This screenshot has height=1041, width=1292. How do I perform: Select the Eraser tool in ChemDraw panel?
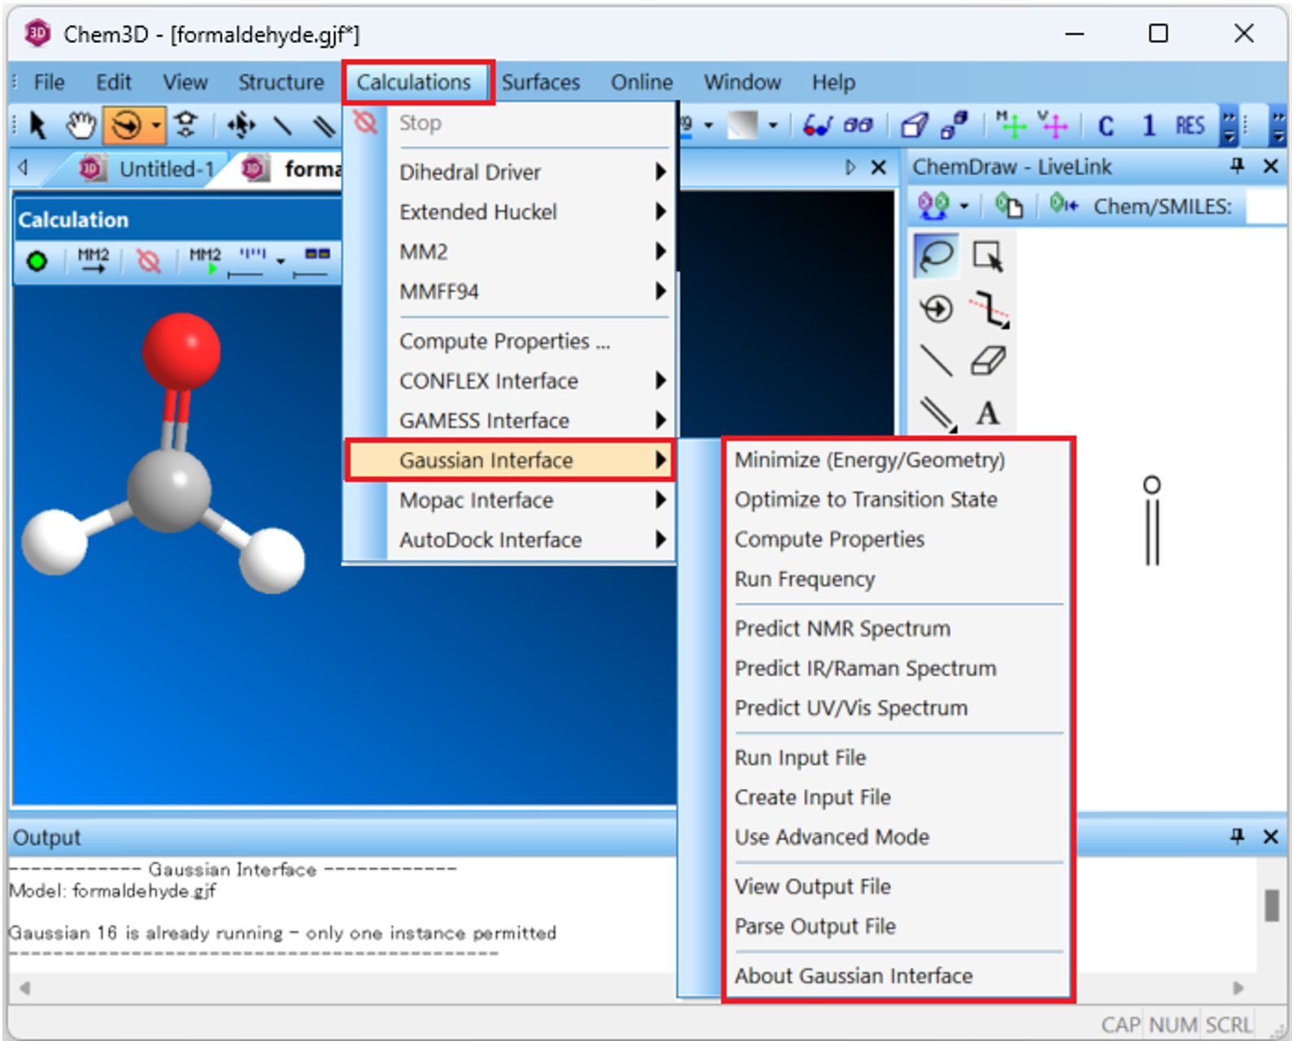pos(989,361)
